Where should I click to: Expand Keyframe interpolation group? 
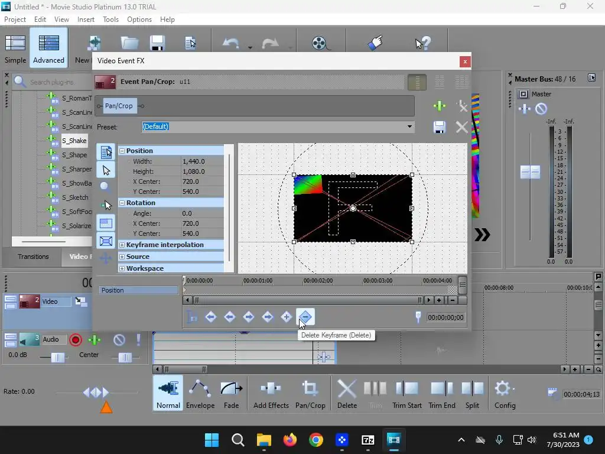122,245
